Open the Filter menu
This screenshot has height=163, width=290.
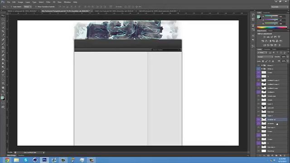tap(48, 2)
